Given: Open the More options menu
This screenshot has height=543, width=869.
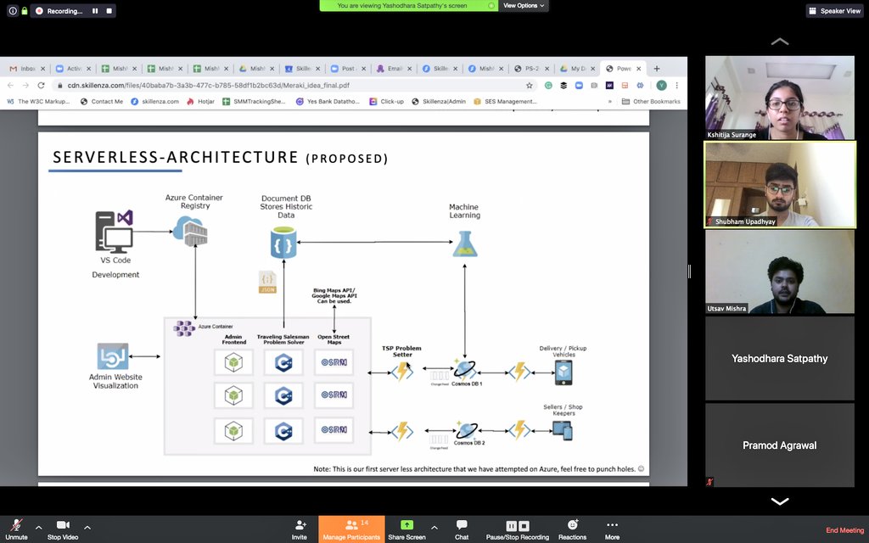Looking at the screenshot, I should pos(612,529).
